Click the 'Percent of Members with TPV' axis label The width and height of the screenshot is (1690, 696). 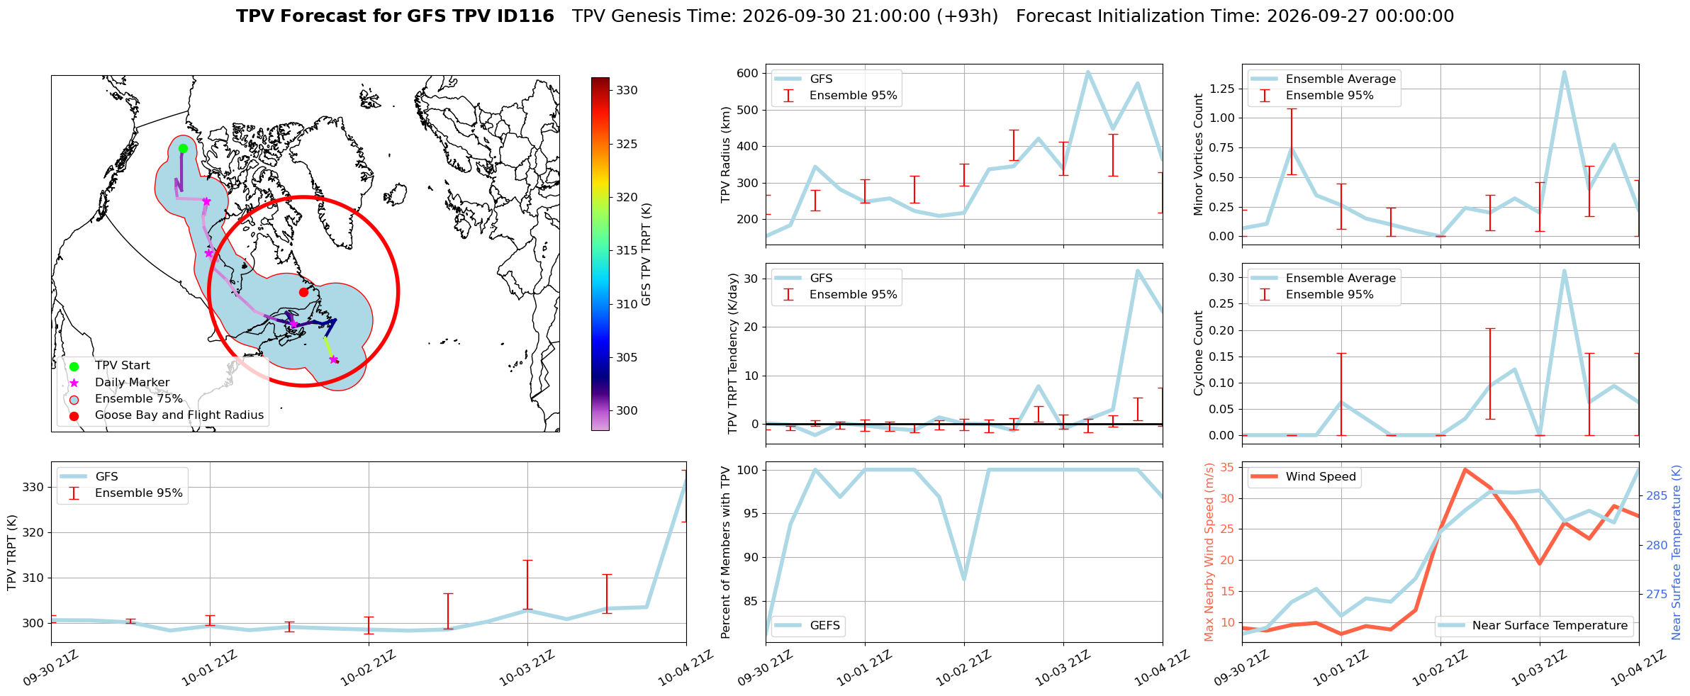725,552
